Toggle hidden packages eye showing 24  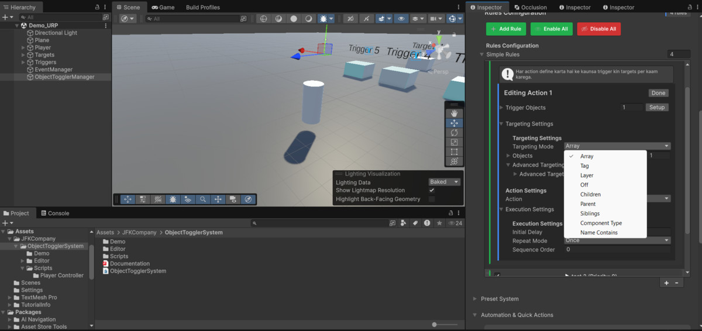tap(455, 223)
